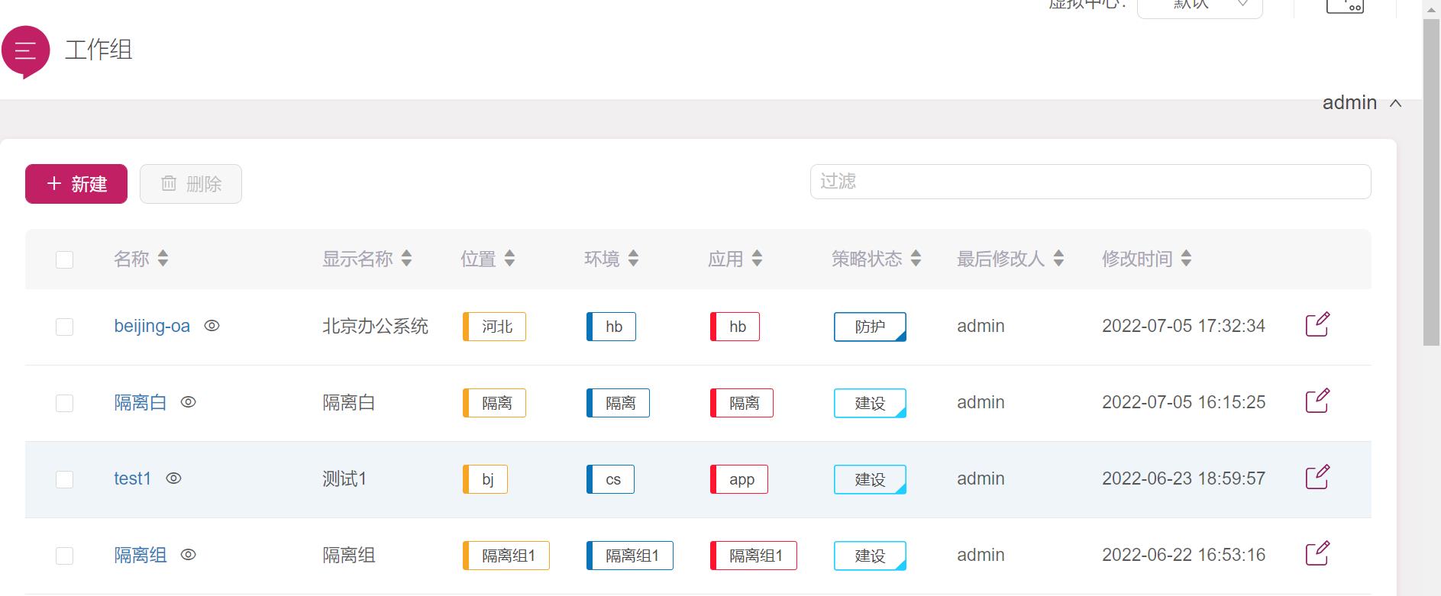1441x596 pixels.
Task: Open the round hamburger menu icon
Action: click(25, 51)
